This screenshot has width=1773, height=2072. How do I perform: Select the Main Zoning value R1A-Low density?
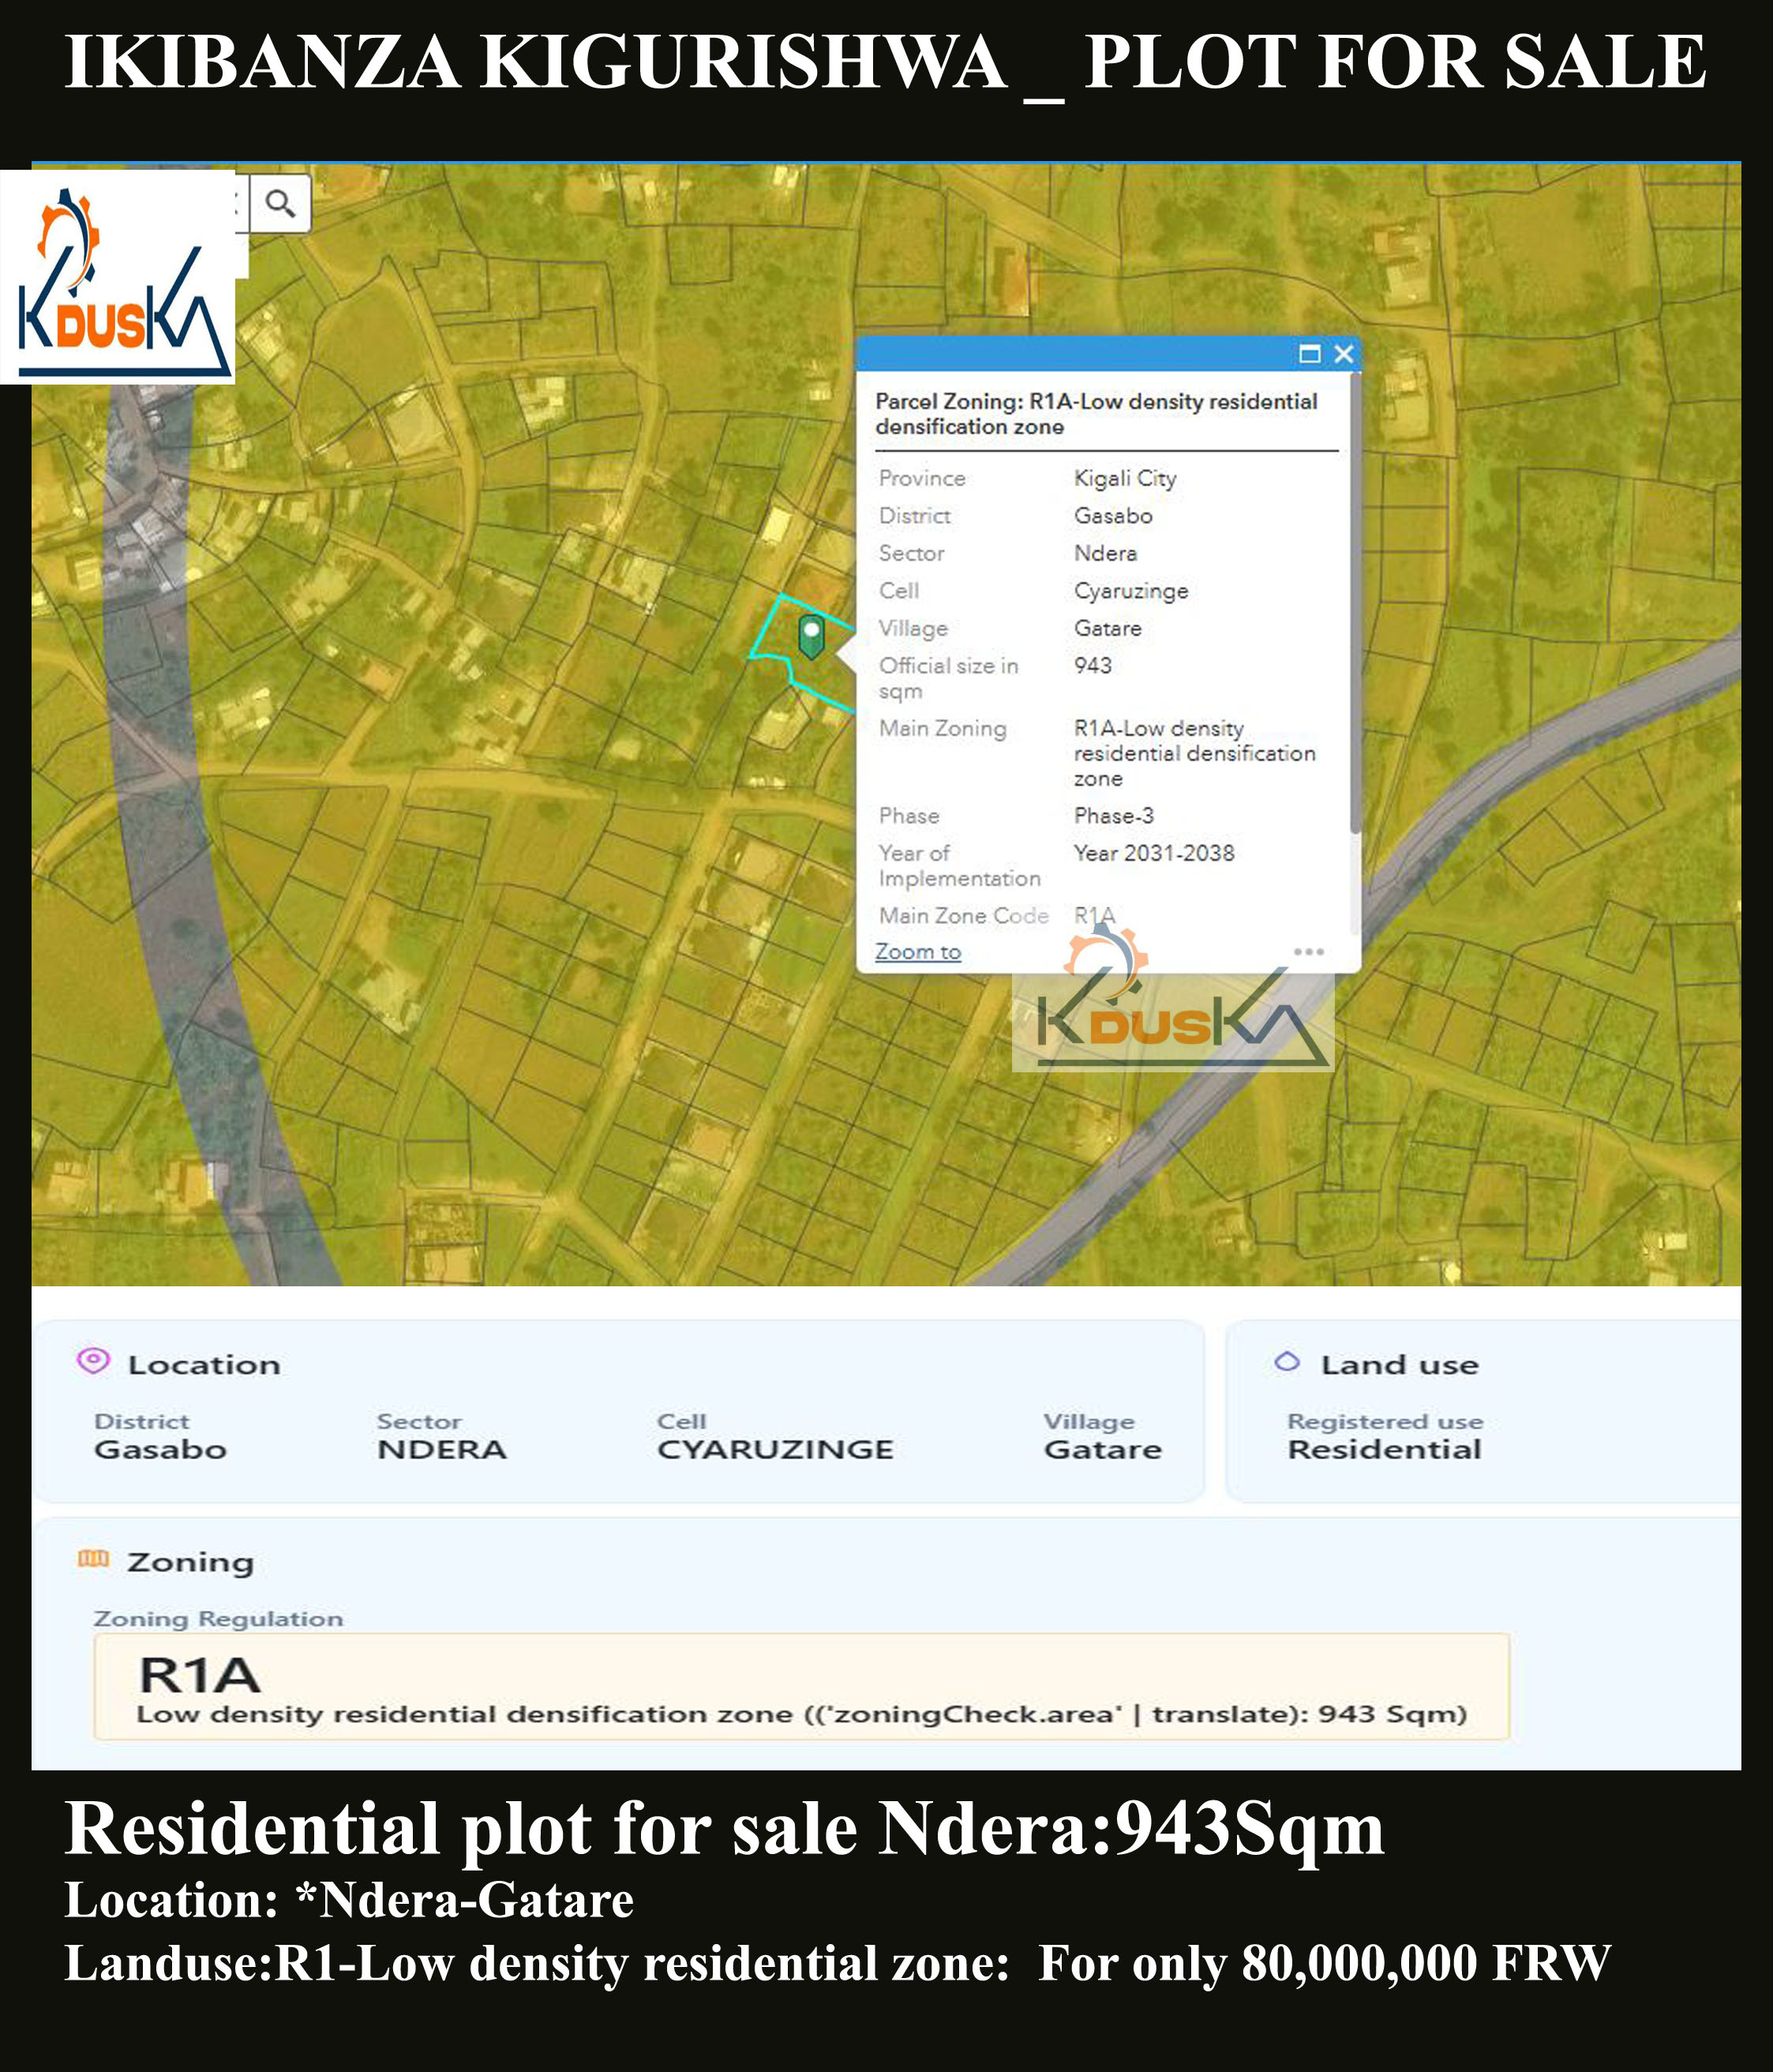coord(1160,728)
